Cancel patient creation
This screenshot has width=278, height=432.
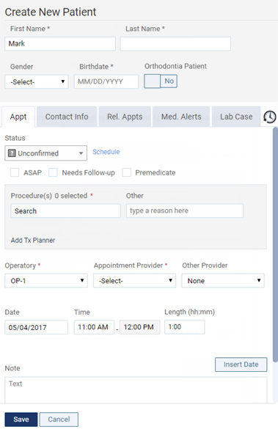59,420
